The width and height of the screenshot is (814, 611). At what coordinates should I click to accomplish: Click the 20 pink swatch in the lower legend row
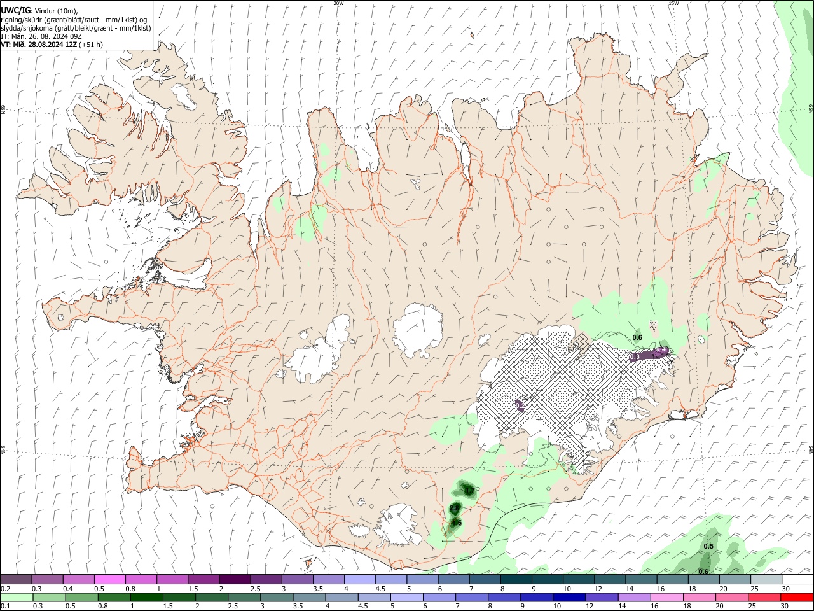tap(732, 597)
